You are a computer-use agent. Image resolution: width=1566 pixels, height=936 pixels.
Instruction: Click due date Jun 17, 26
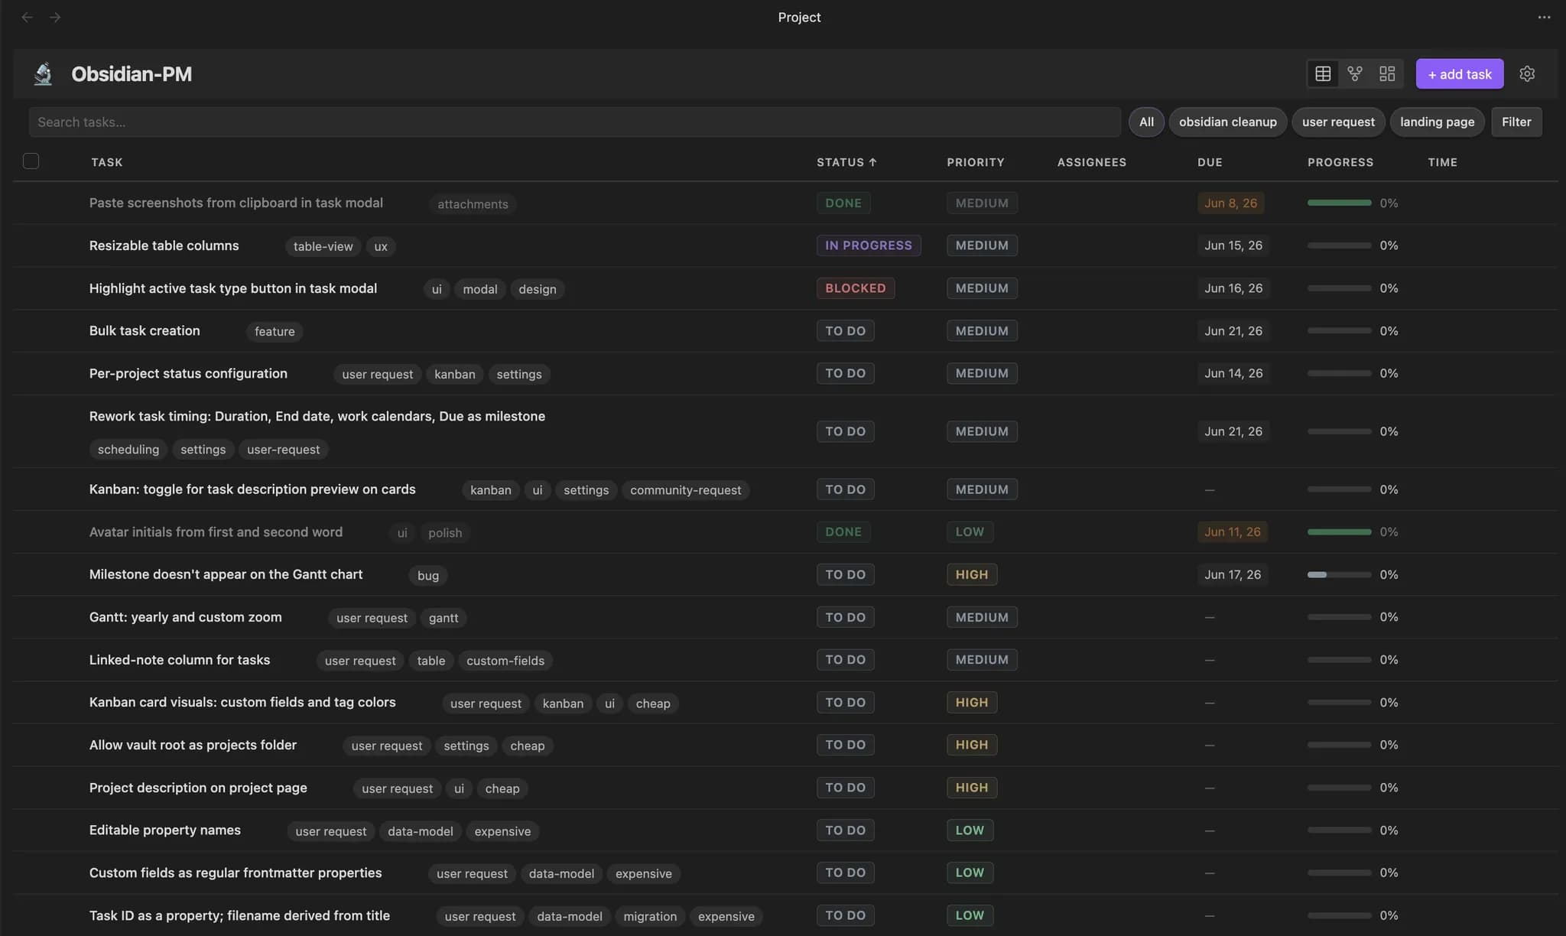[1232, 574]
